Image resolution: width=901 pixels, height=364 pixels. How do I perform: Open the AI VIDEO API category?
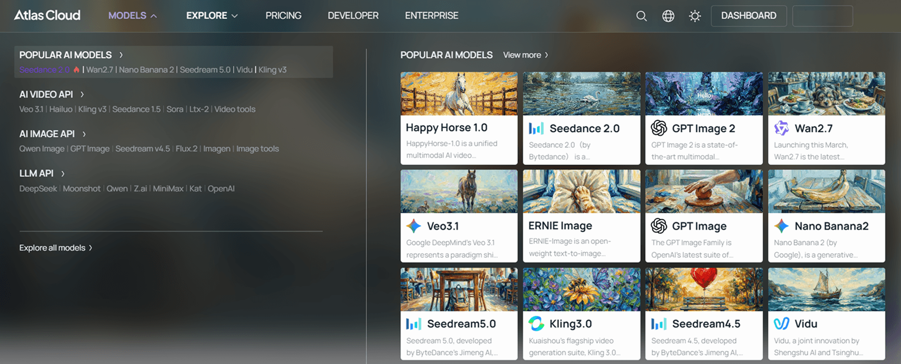46,94
